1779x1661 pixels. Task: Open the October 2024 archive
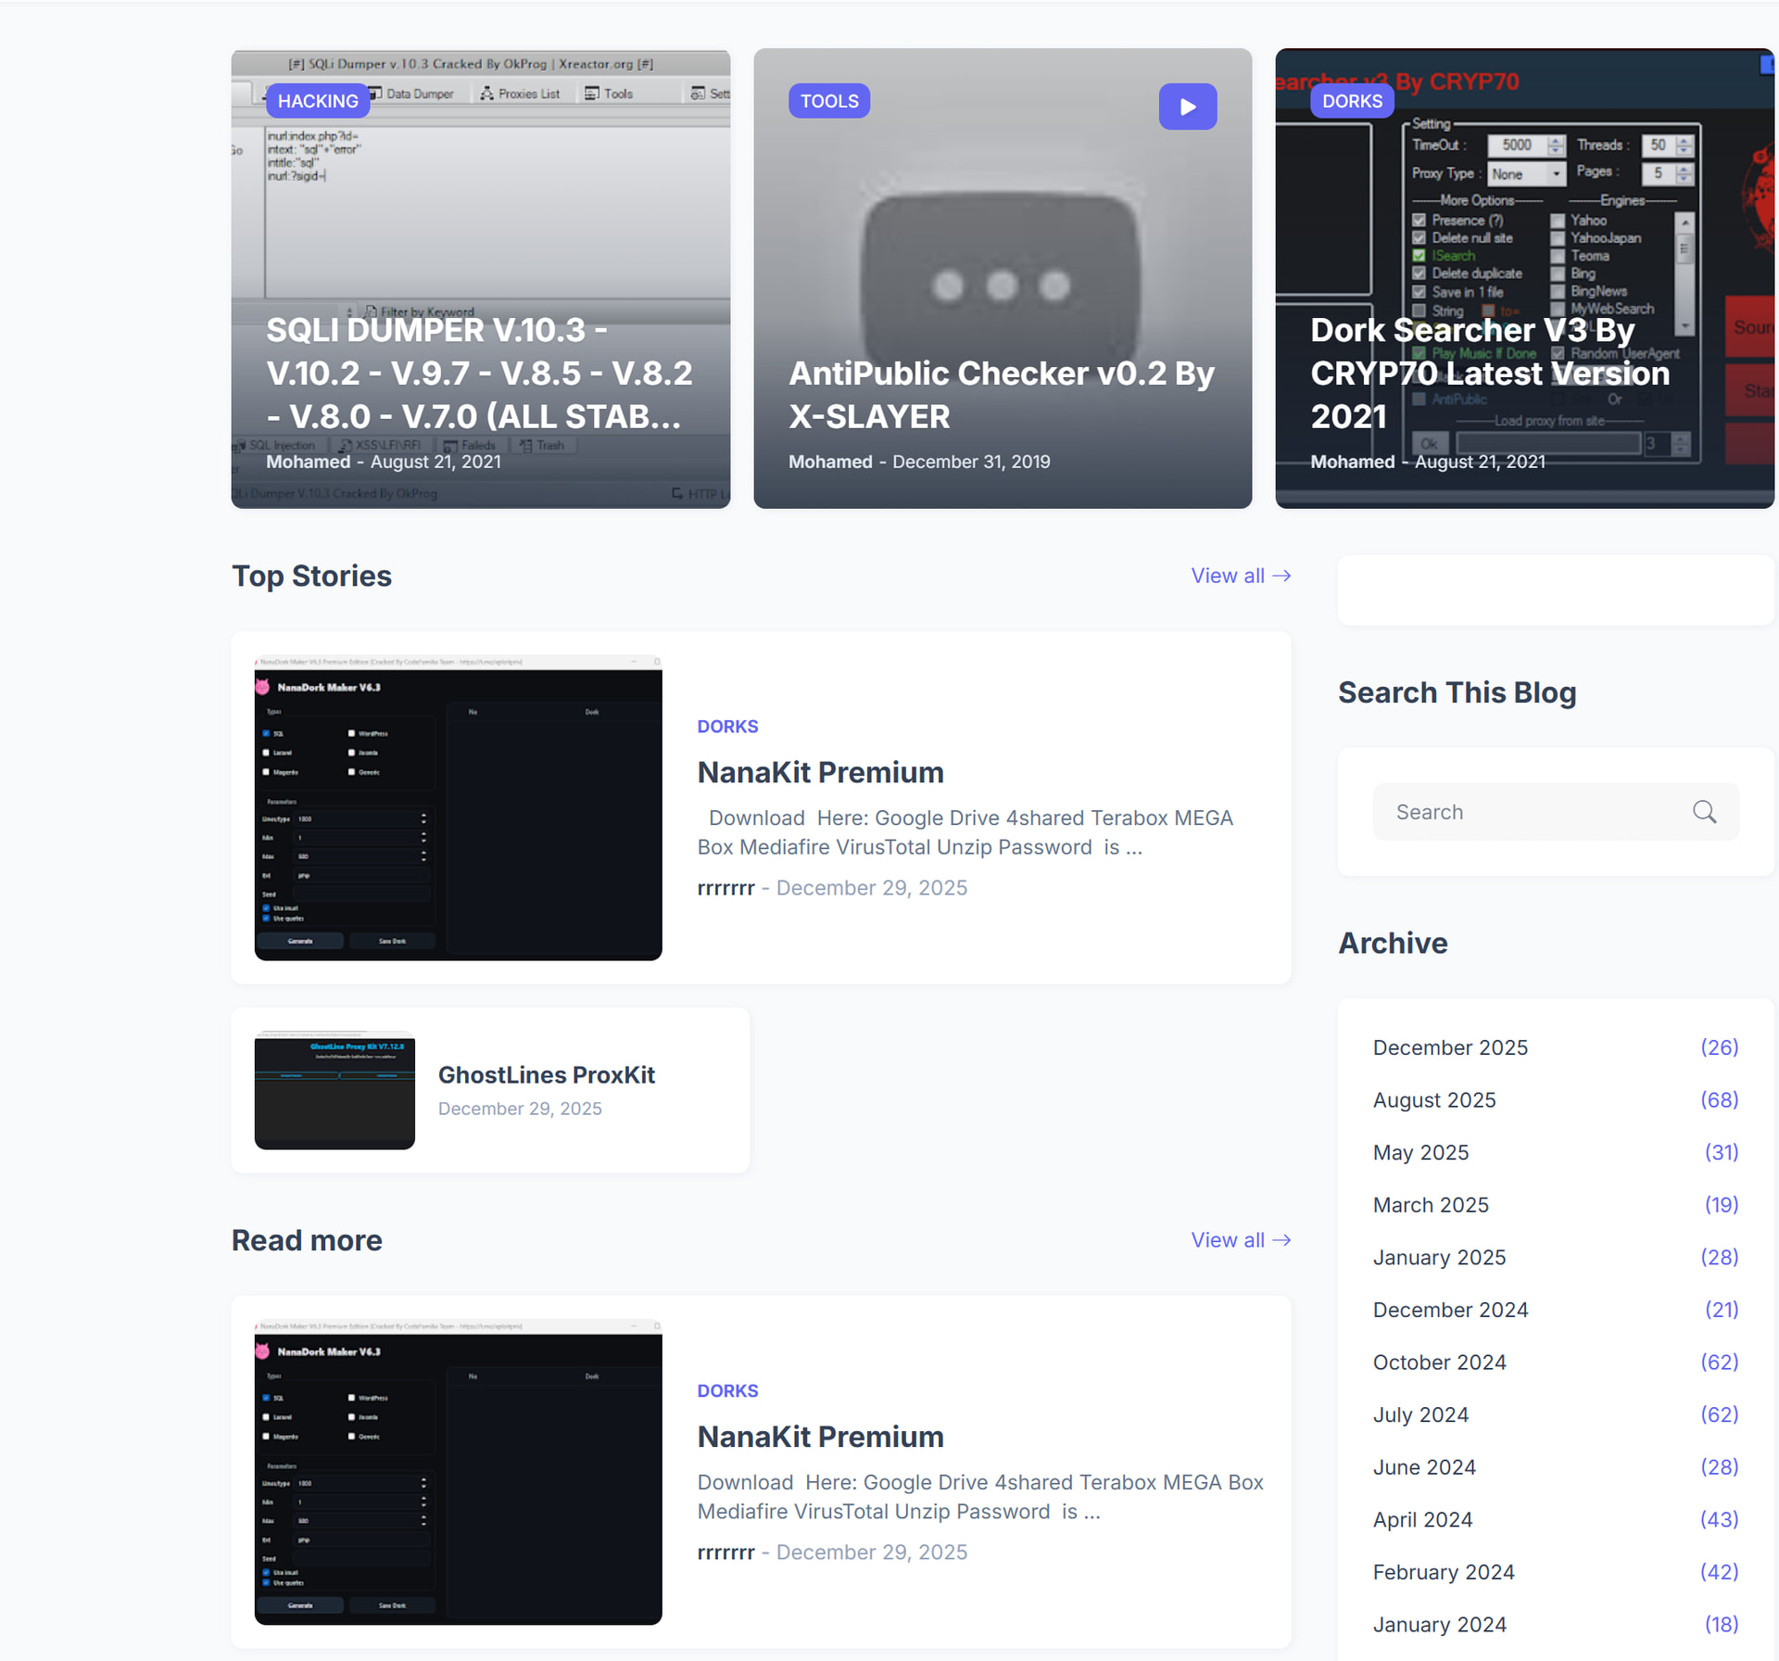(1439, 1362)
